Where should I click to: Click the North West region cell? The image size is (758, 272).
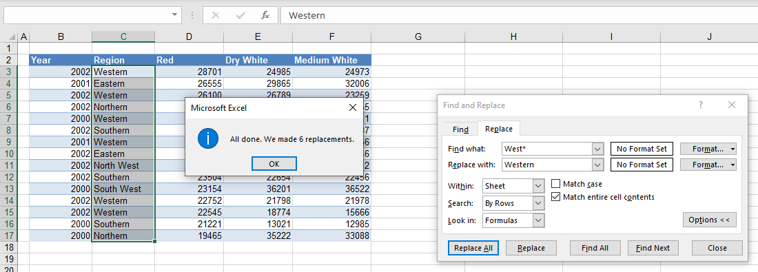coord(123,165)
